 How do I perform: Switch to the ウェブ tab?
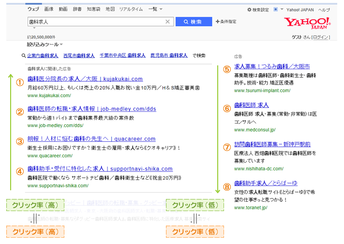(x=33, y=9)
